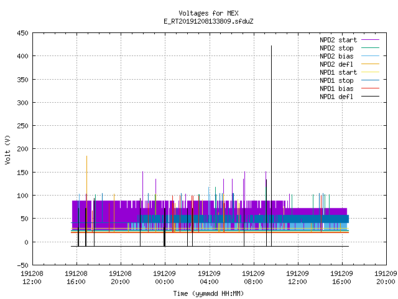The height and width of the screenshot is (299, 398).
Task: Click the purple NPD2 start legend line
Action: tap(370, 40)
